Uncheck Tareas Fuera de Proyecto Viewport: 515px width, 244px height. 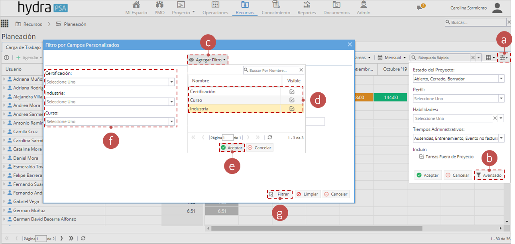click(422, 157)
